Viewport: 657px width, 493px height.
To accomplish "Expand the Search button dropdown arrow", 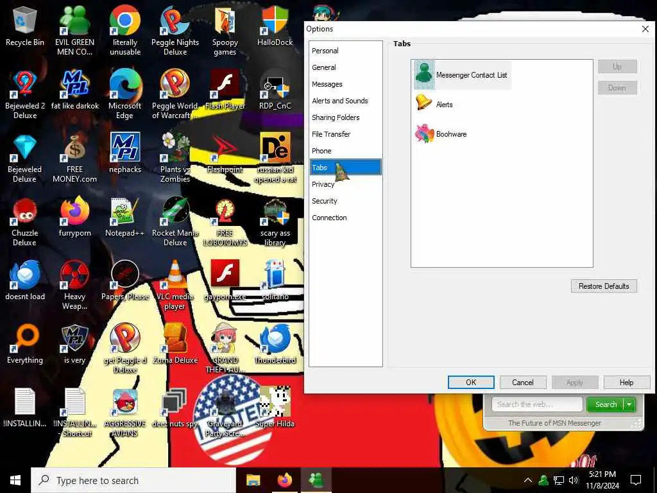I will click(629, 404).
